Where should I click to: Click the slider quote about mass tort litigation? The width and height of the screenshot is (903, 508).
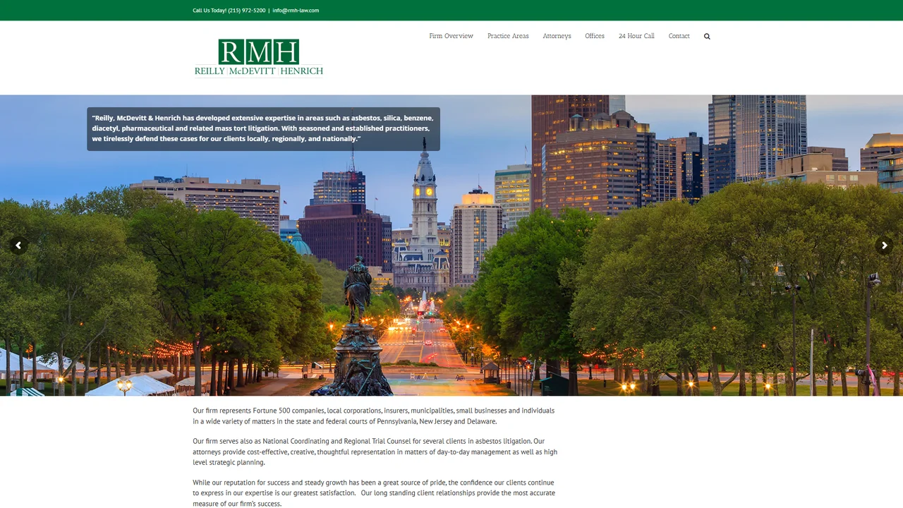pos(263,128)
